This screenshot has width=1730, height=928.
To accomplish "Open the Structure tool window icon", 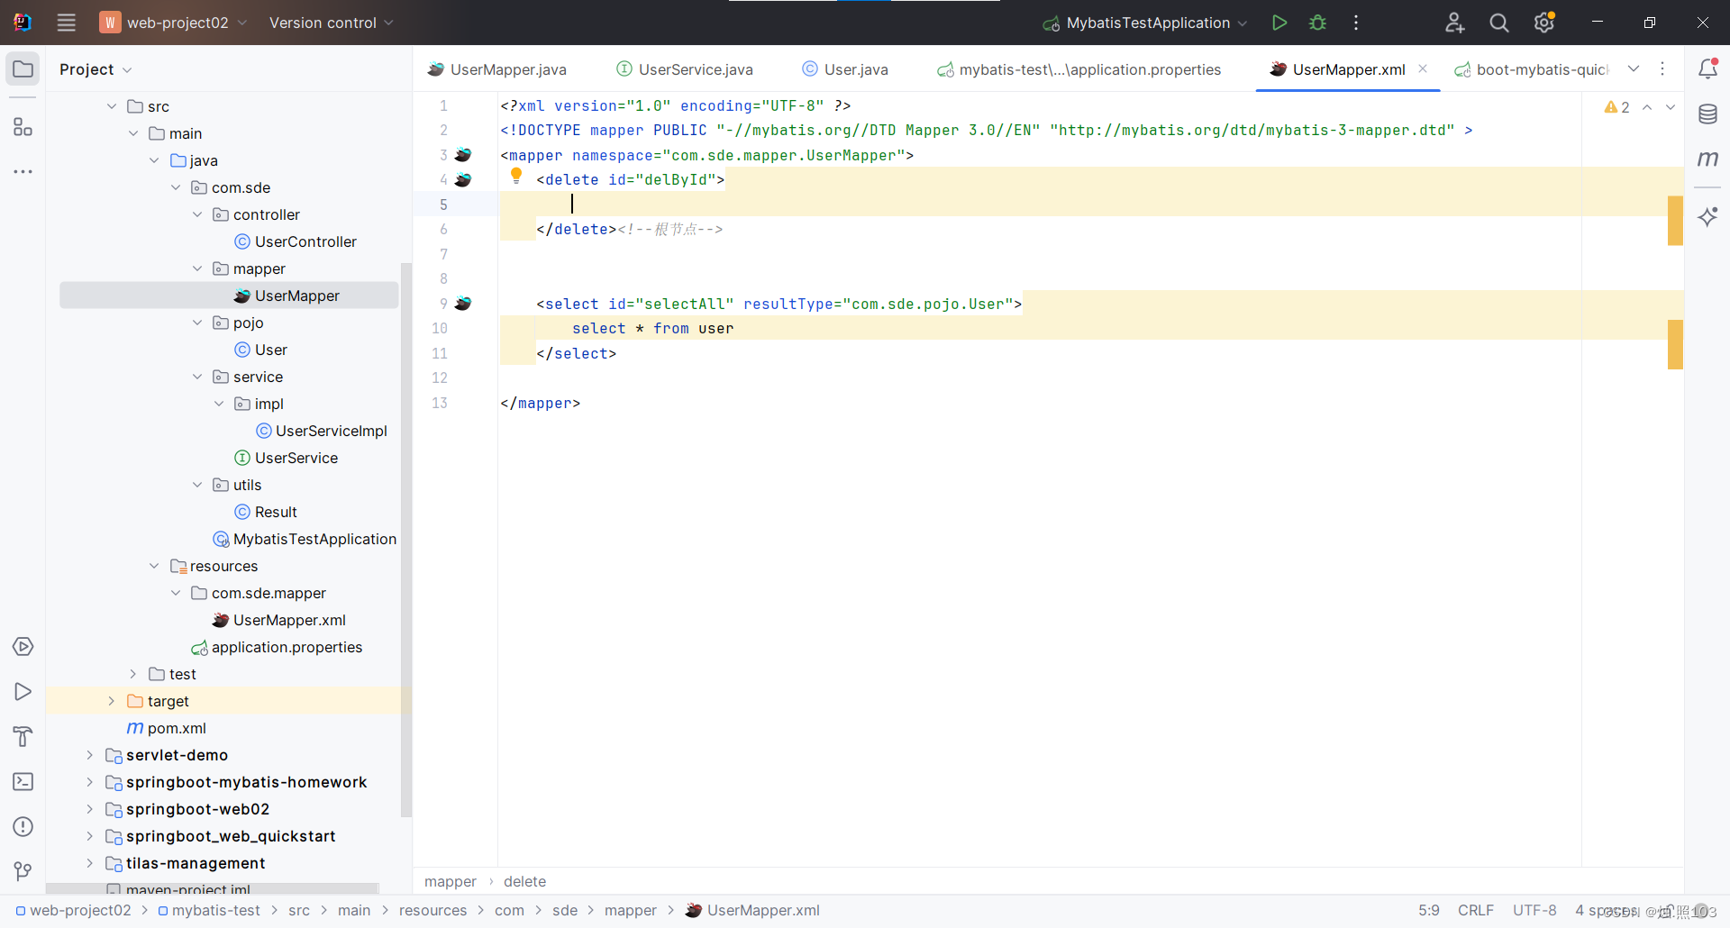I will 23,127.
